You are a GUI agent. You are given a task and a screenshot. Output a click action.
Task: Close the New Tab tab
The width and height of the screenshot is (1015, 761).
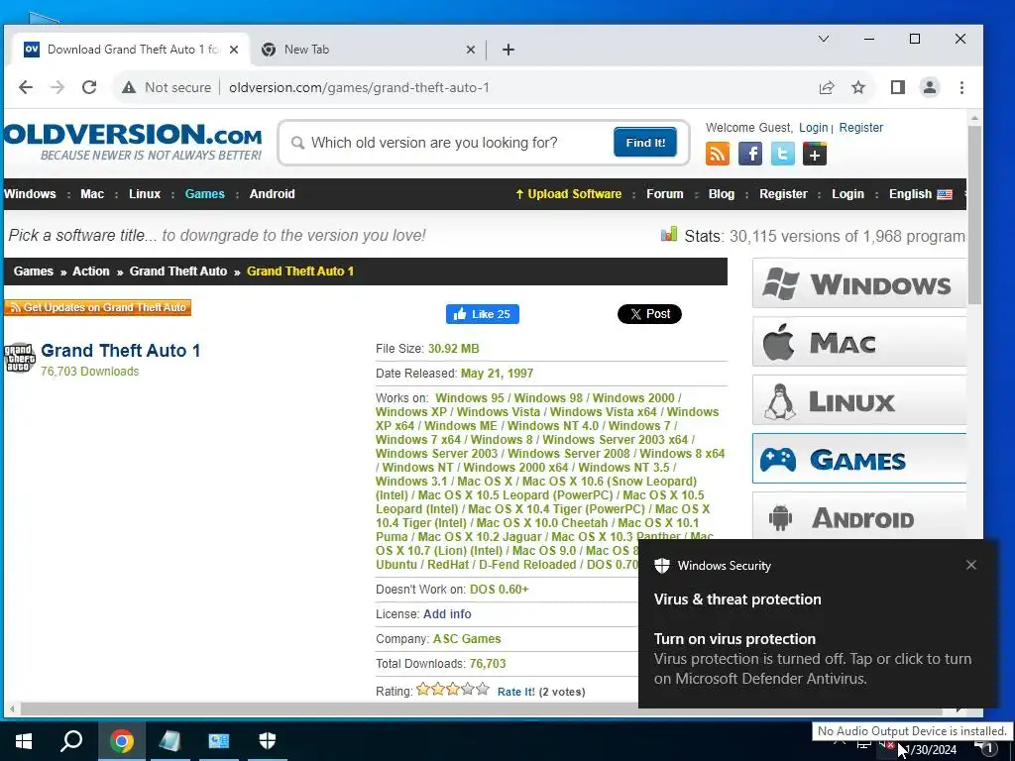coord(471,50)
